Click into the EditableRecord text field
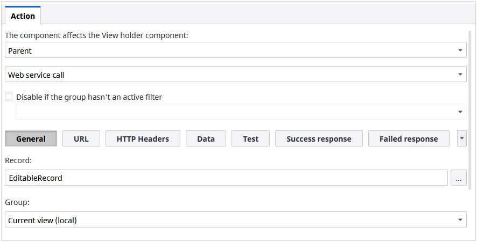Screen dimensions: 477x242 [x=226, y=178]
